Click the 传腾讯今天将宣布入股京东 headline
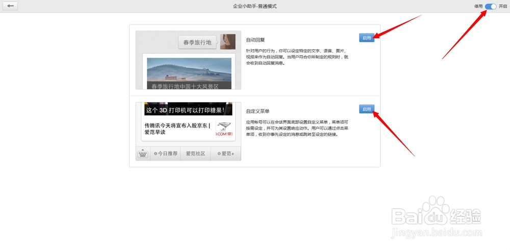The height and width of the screenshot is (250, 510). 177,129
